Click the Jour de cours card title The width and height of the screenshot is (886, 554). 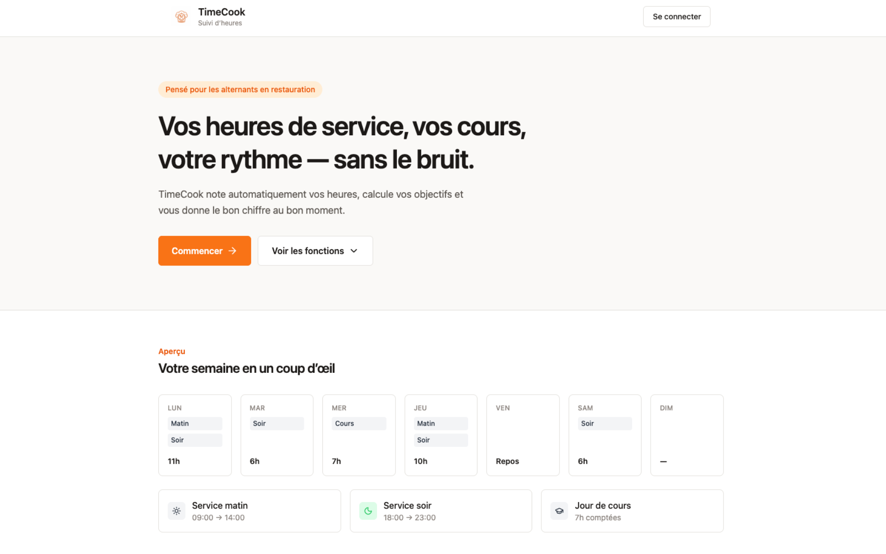pos(603,505)
